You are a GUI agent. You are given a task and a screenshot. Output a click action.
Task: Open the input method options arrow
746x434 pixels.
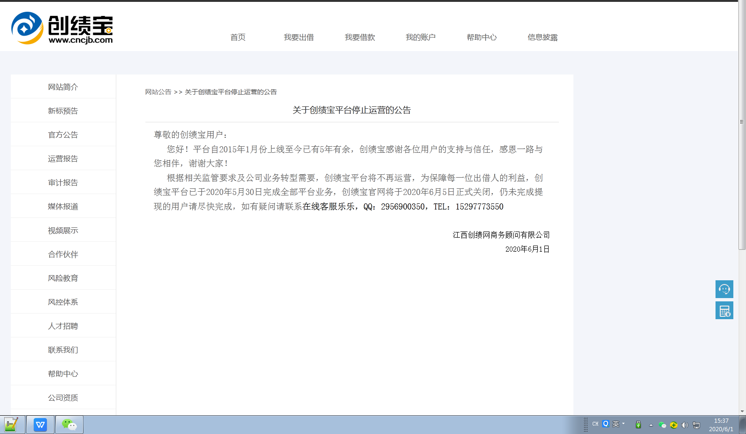click(x=624, y=424)
